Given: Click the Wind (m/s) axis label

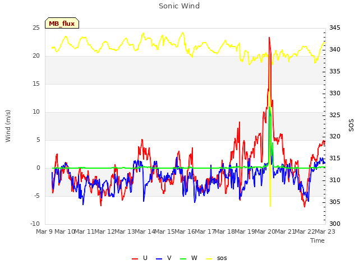Looking at the screenshot, I should coord(8,126).
